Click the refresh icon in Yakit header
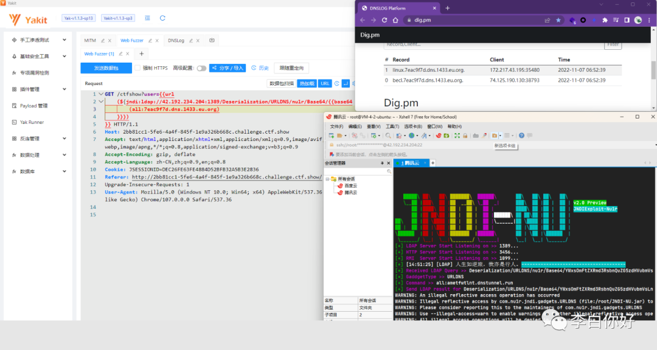The width and height of the screenshot is (657, 350). [x=162, y=18]
